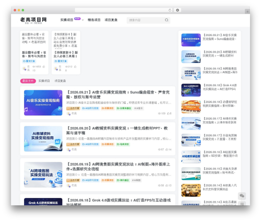Open post title 【2026.09.20】AI教辅资料实操变现

tap(117, 131)
